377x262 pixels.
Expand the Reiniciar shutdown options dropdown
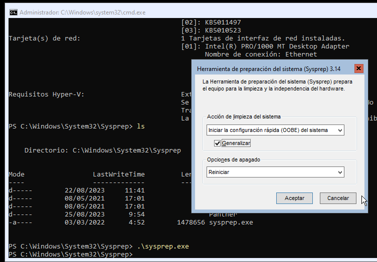275,172
